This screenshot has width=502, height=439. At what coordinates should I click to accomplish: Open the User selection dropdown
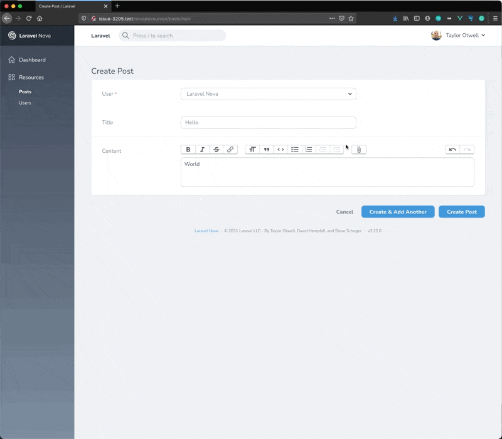[268, 93]
